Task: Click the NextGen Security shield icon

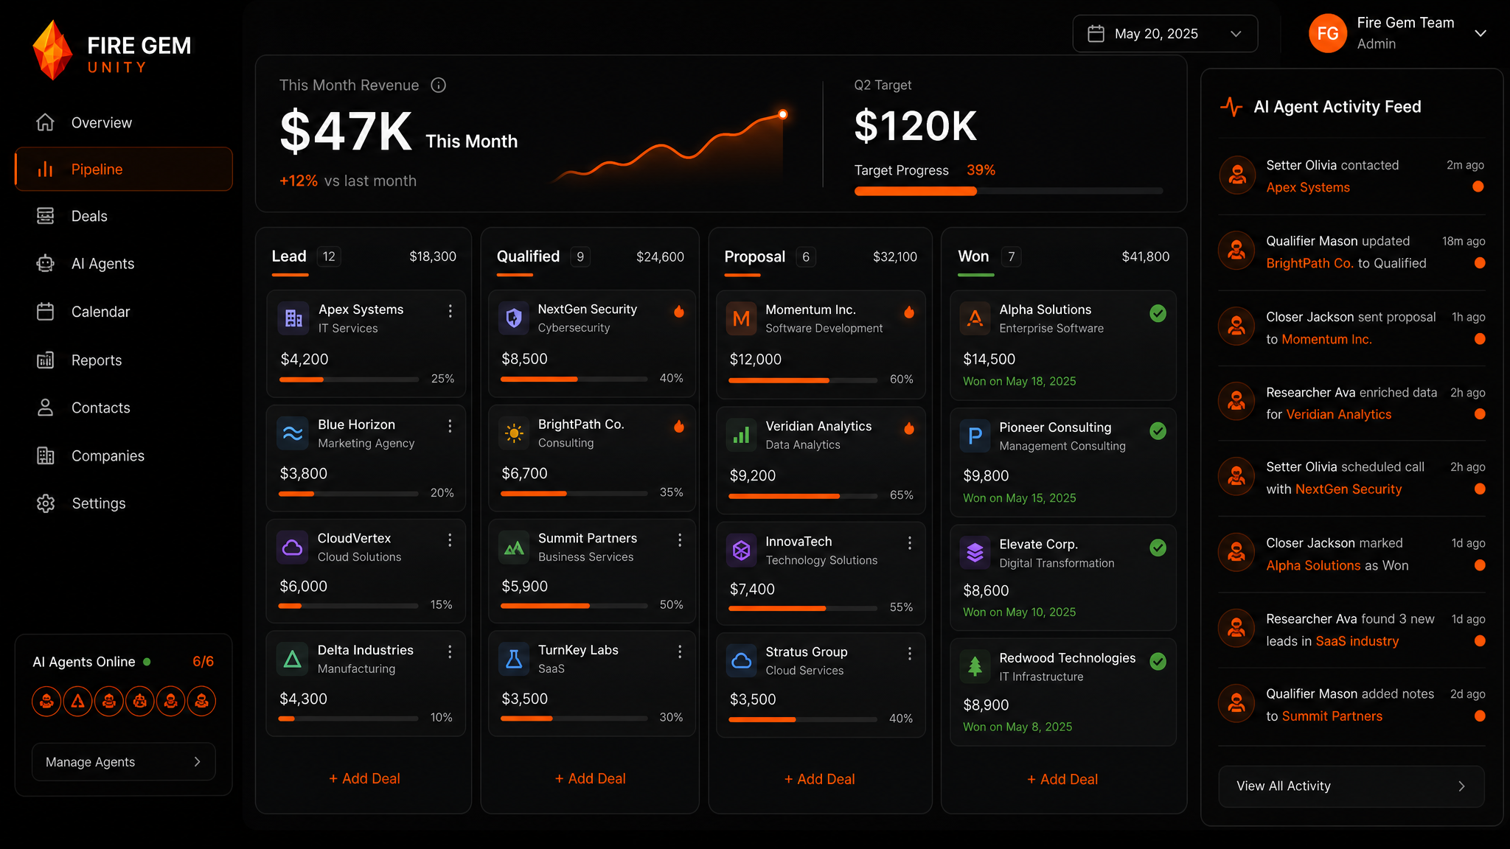Action: (x=514, y=318)
